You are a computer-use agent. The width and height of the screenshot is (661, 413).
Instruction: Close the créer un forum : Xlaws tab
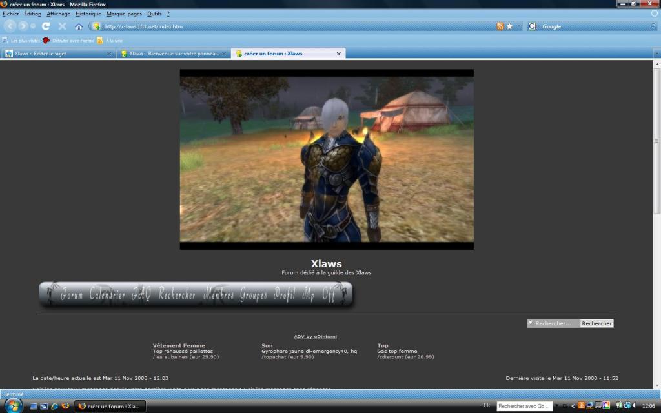338,54
